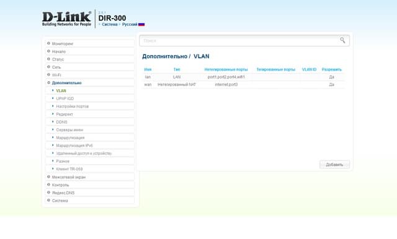The image size is (397, 239).
Task: Click Да in the wan row
Action: (x=332, y=84)
